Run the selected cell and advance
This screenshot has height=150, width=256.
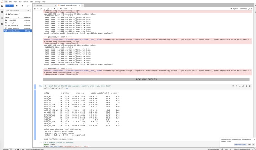pyautogui.click(x=51, y=9)
